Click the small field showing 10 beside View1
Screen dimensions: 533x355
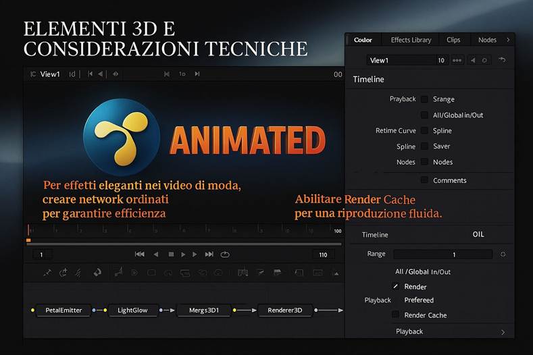(x=441, y=60)
